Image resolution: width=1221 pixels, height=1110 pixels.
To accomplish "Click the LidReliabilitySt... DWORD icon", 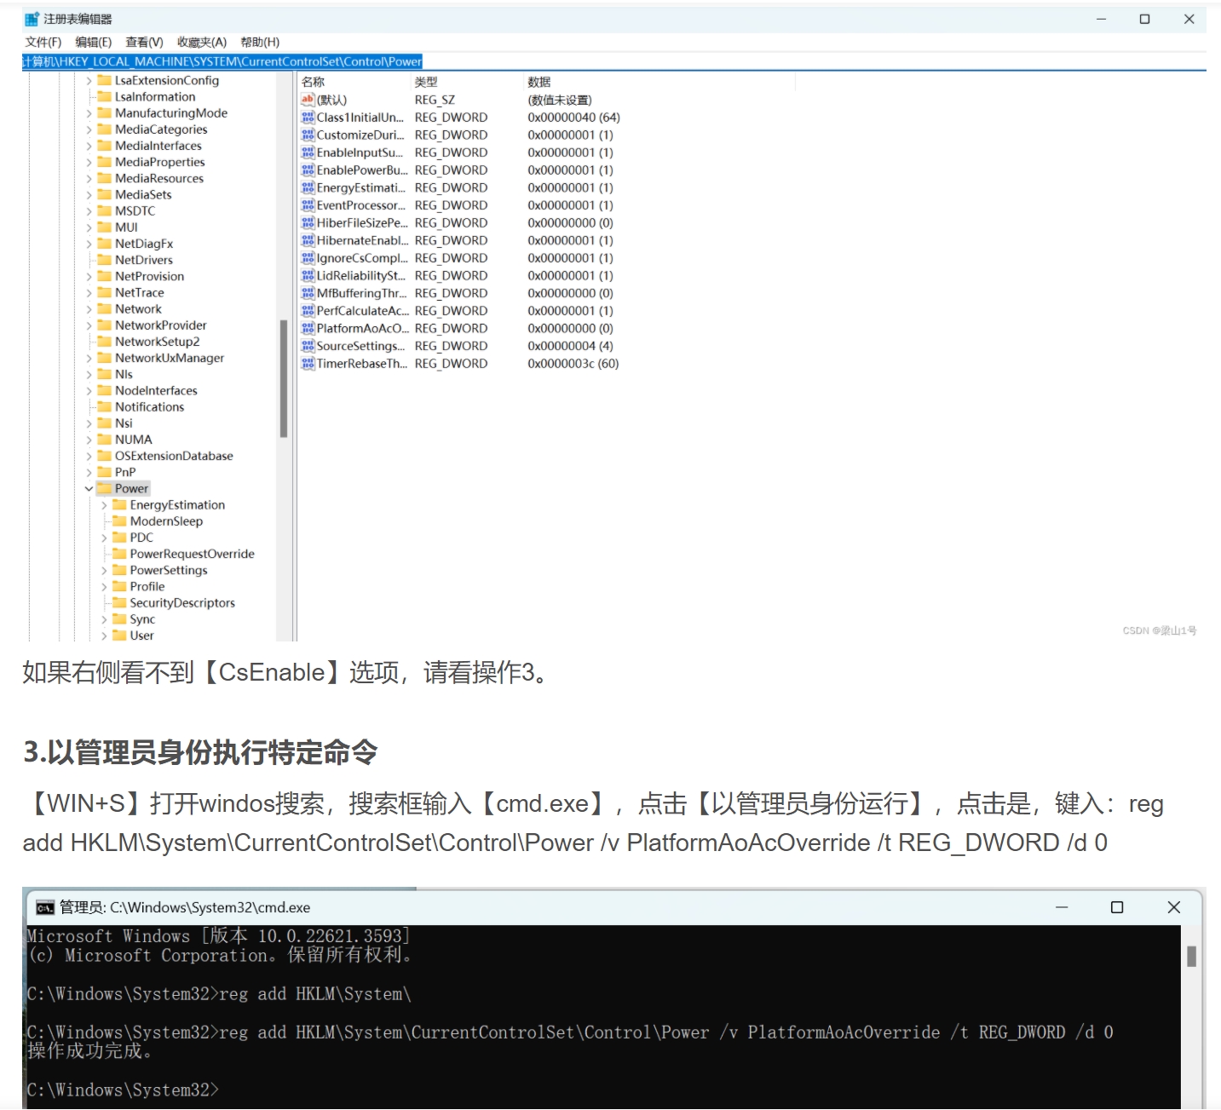I will pyautogui.click(x=308, y=275).
